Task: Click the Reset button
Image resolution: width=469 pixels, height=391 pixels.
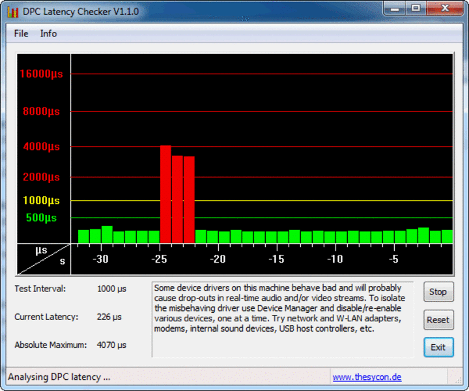Action: [x=438, y=320]
